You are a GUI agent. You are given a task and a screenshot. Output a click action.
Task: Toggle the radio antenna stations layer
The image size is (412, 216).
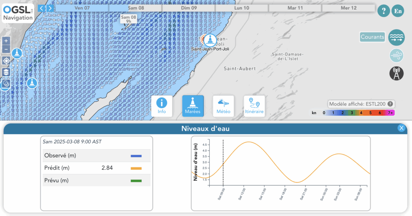(396, 73)
